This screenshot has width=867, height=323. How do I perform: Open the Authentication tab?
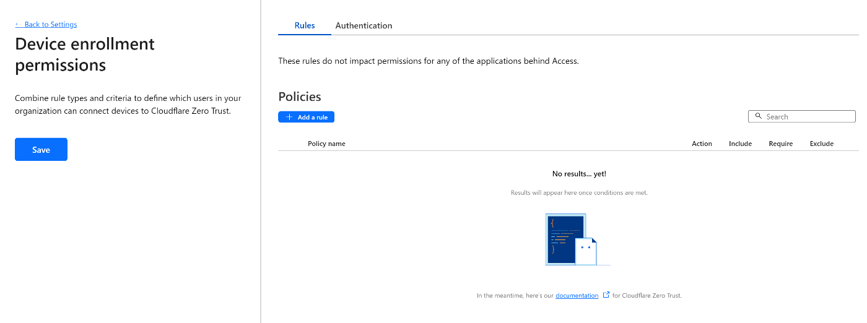click(364, 25)
